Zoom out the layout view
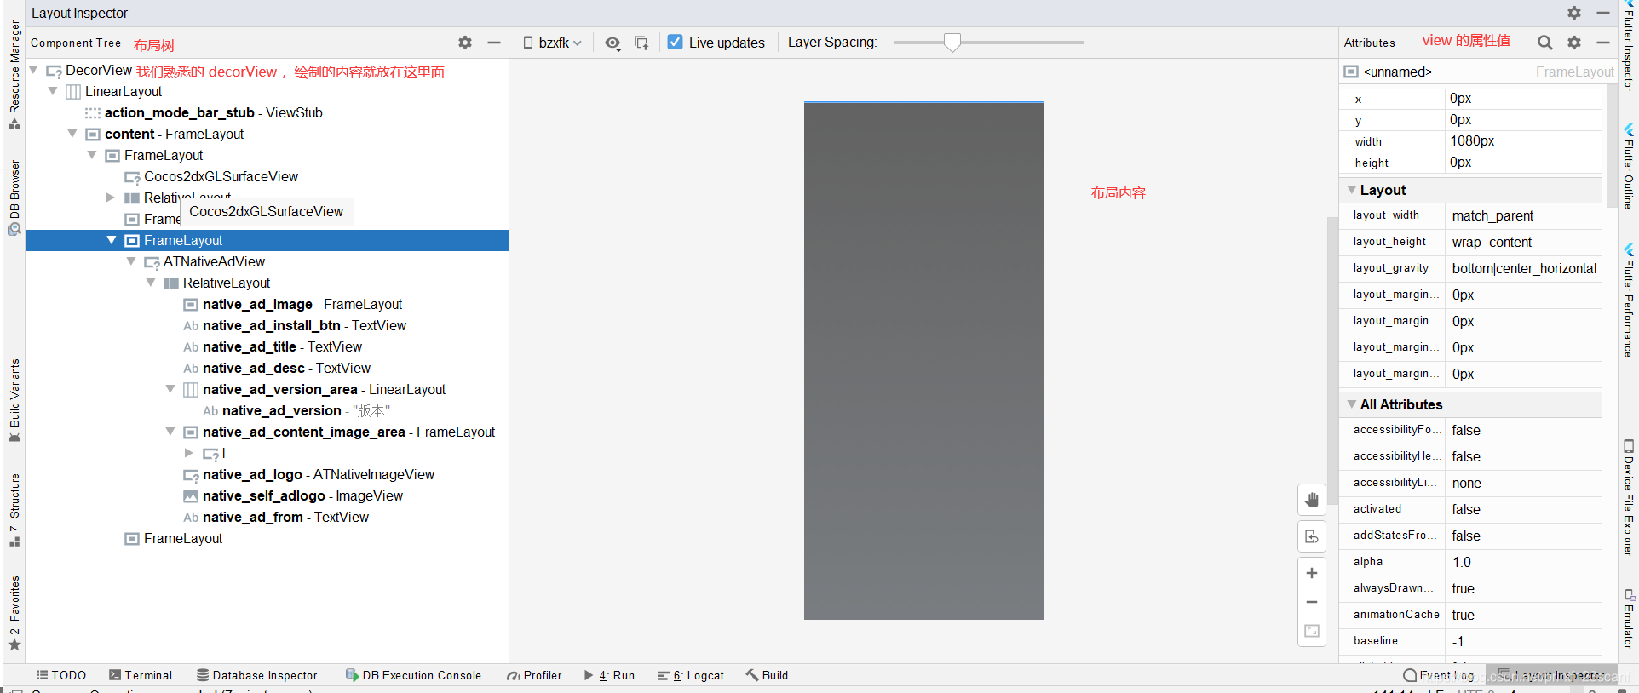1639x693 pixels. tap(1312, 602)
